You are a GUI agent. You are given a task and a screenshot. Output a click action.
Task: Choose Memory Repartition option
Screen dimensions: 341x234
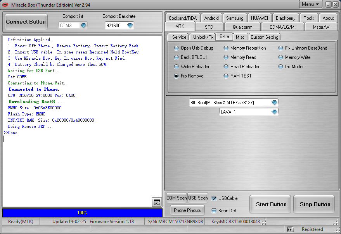245,48
